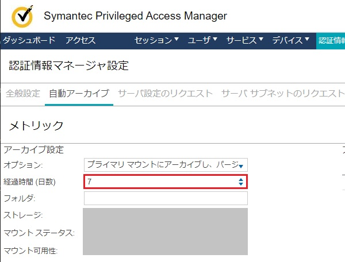Expand the サービス dropdown menu
This screenshot has width=345, height=262.
[245, 40]
